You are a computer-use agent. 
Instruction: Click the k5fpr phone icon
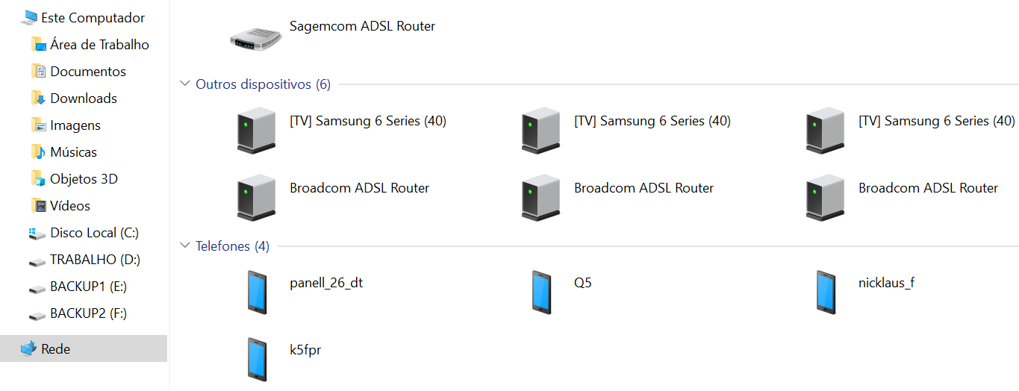[256, 358]
